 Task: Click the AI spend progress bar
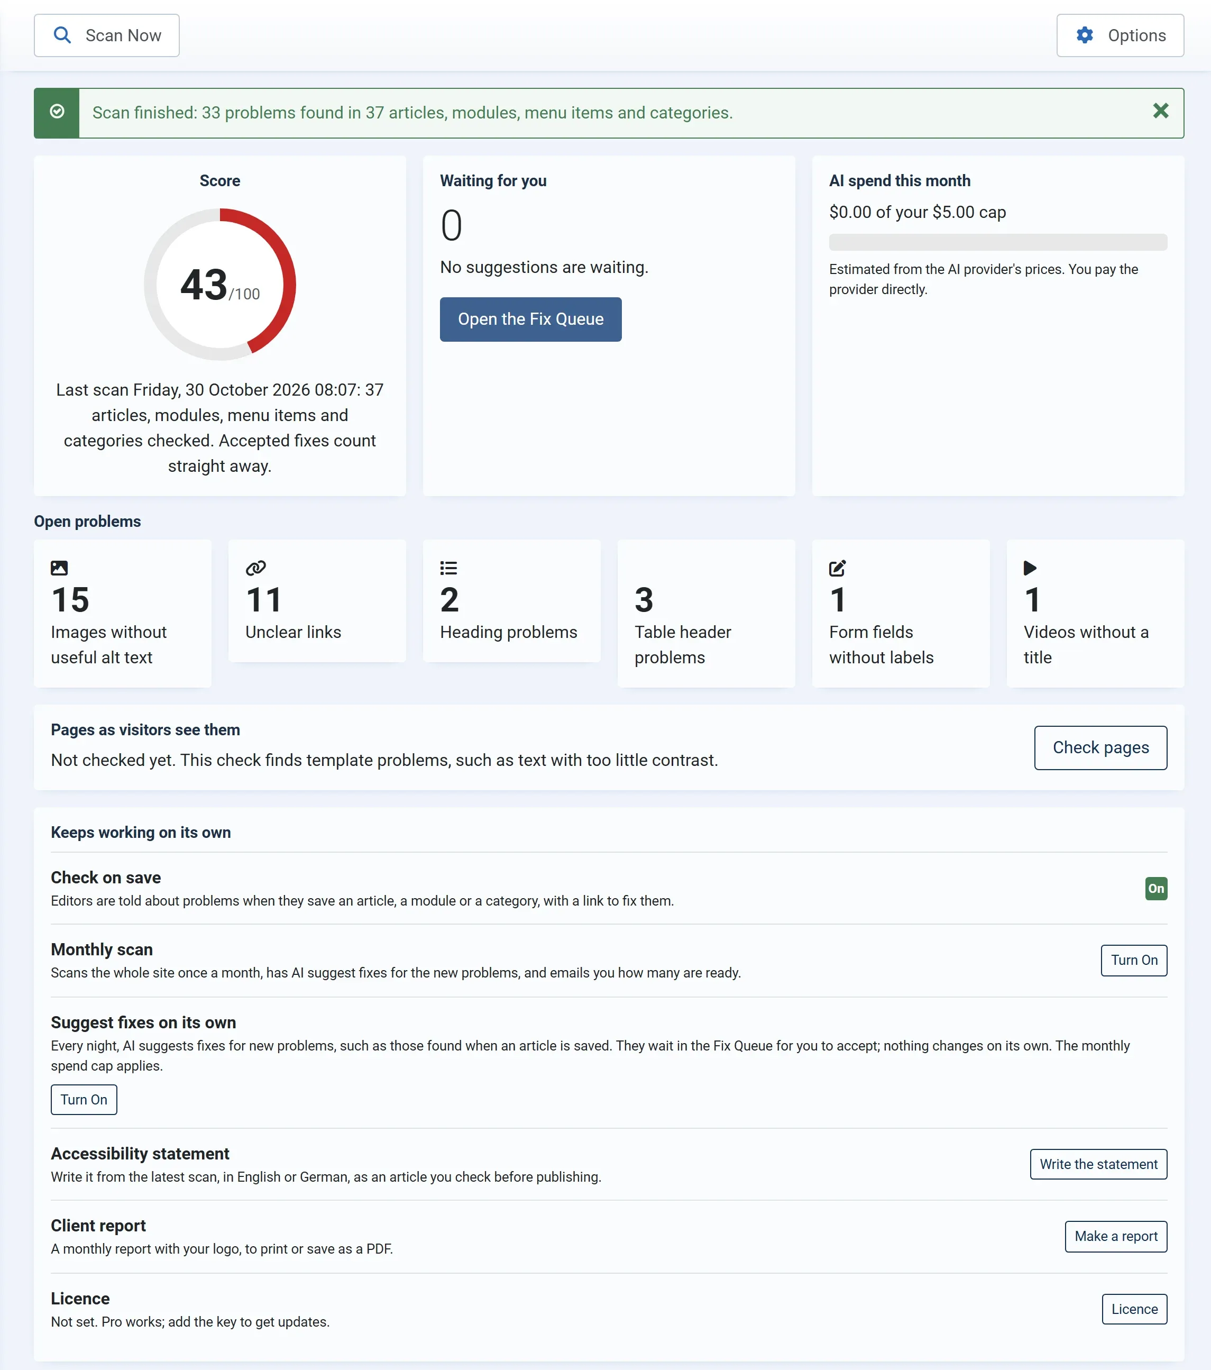pyautogui.click(x=997, y=242)
